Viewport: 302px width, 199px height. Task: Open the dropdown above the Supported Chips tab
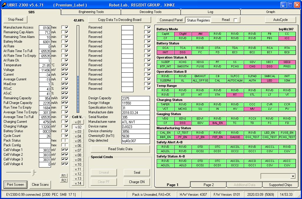tap(293, 176)
